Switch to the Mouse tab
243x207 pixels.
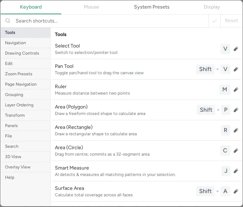pos(91,7)
